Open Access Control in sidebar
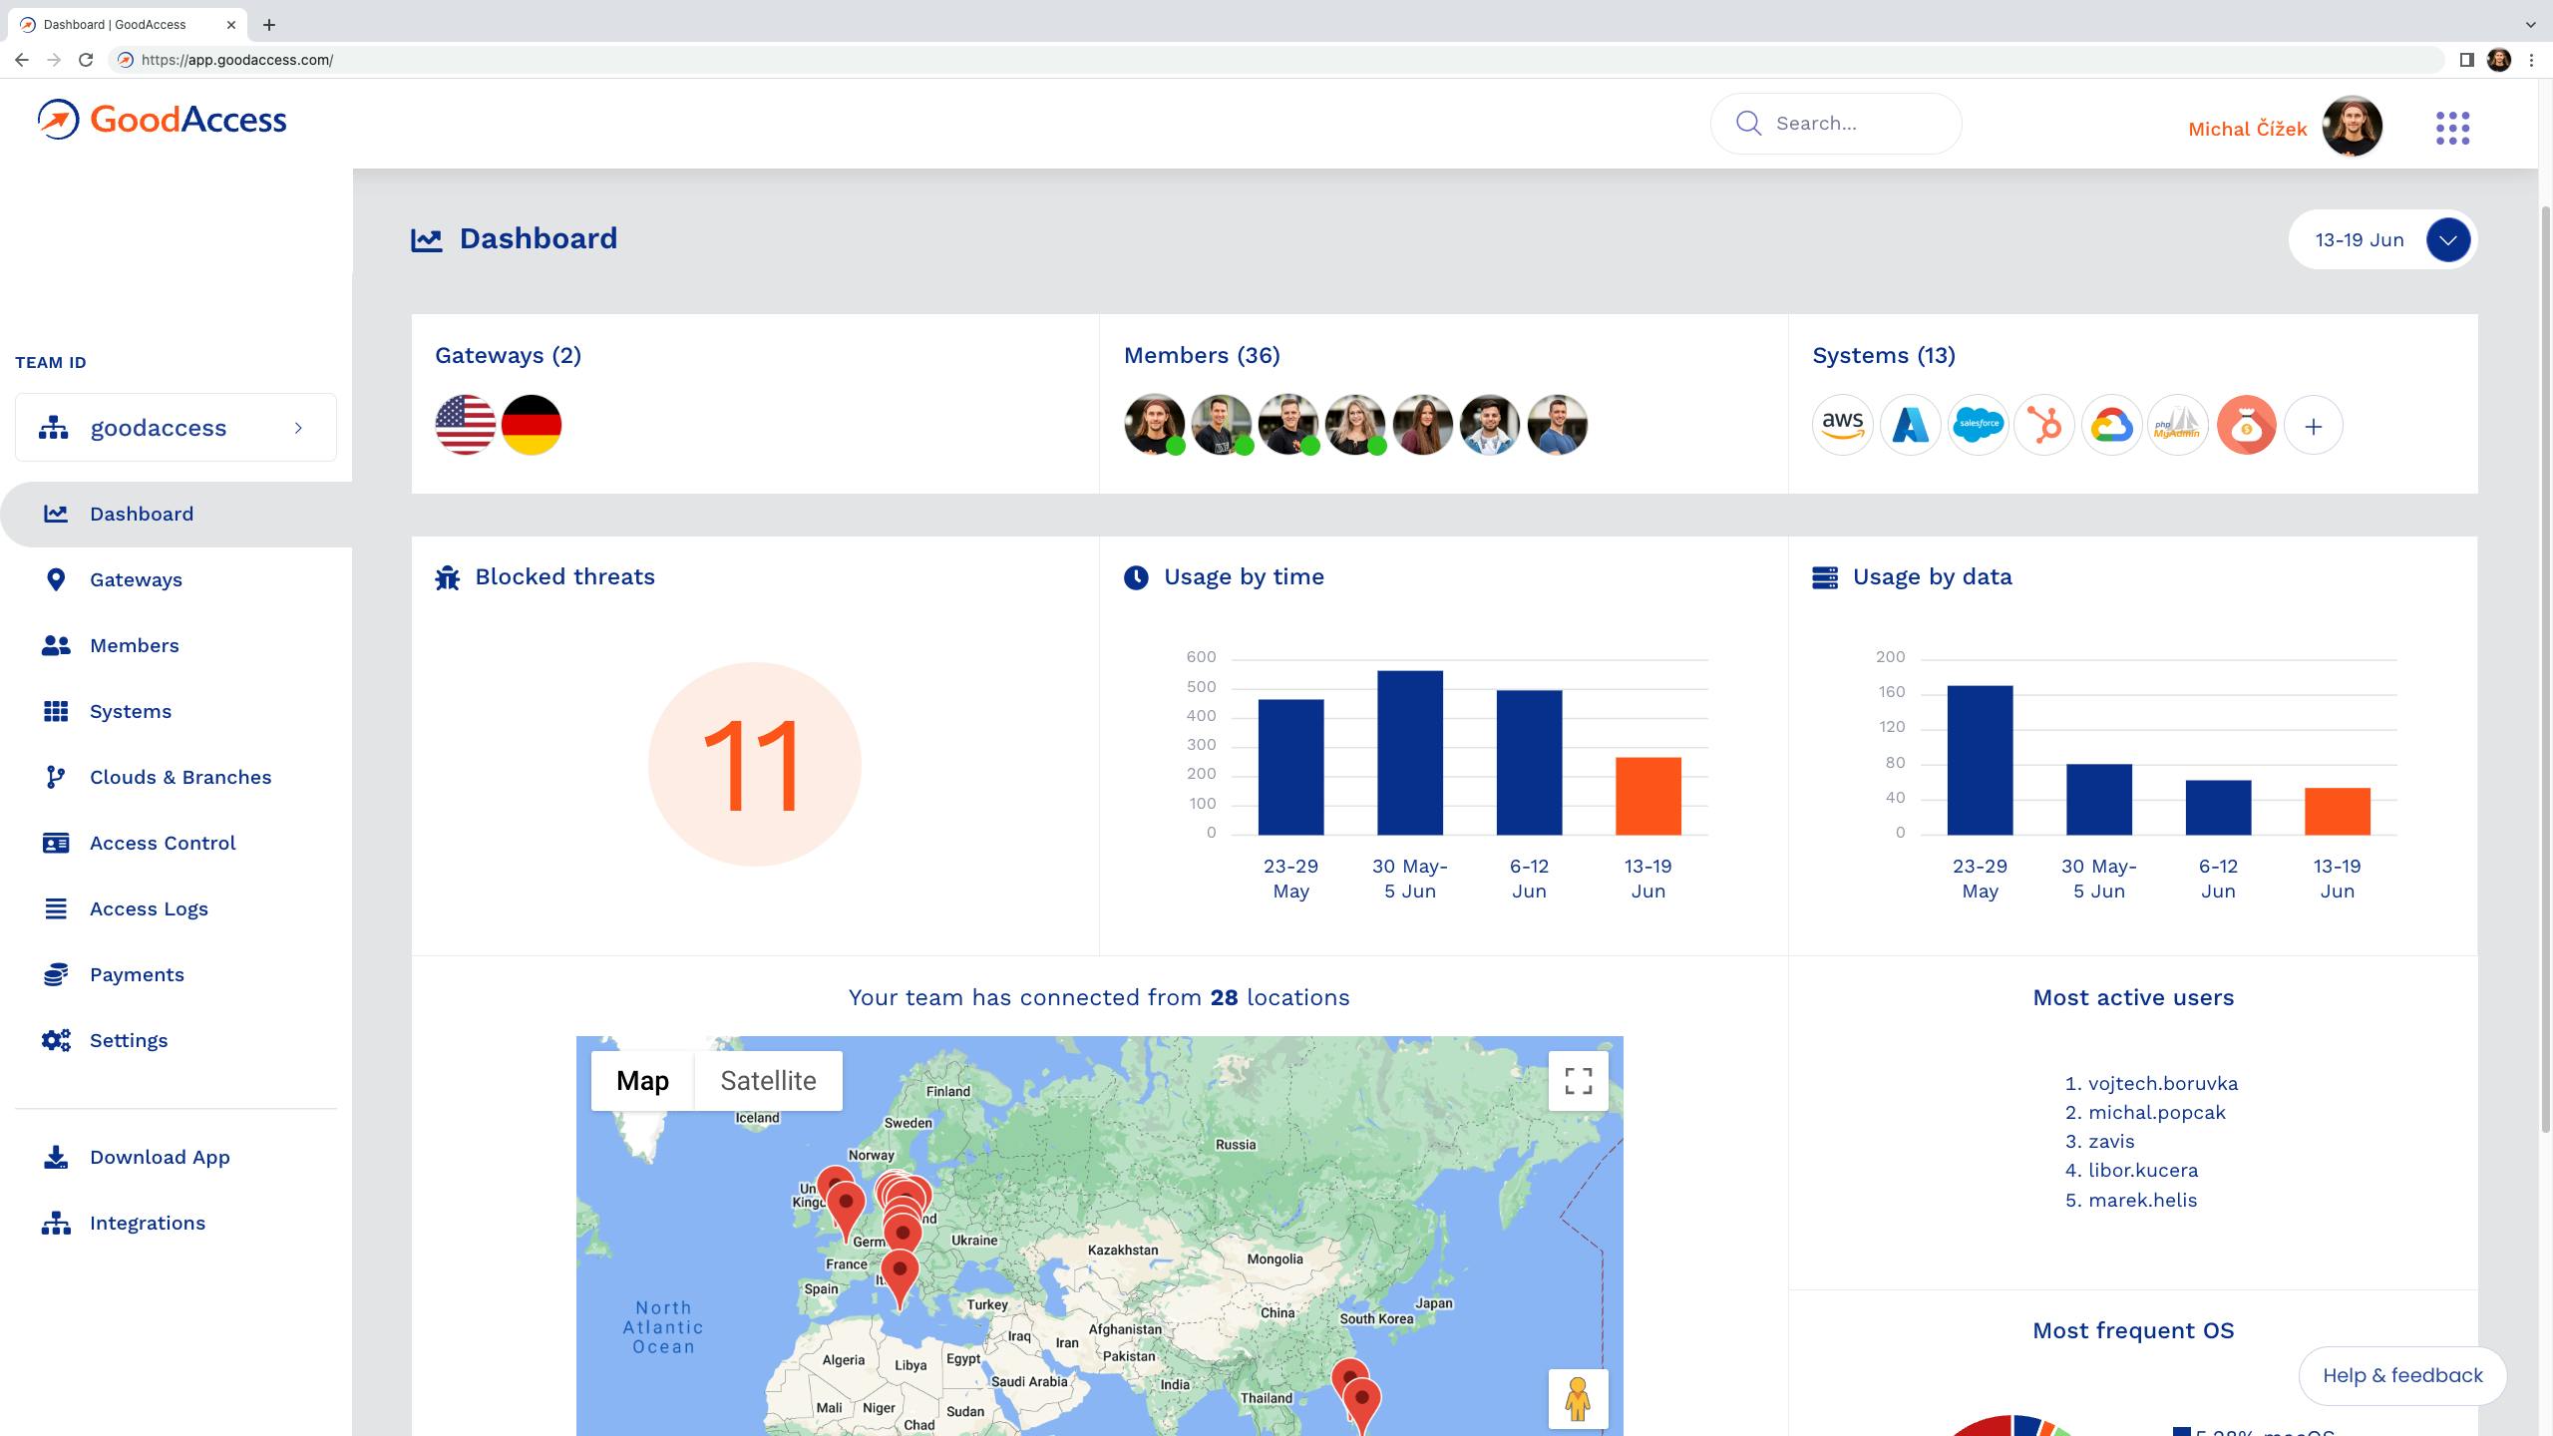Image resolution: width=2553 pixels, height=1436 pixels. (x=163, y=843)
